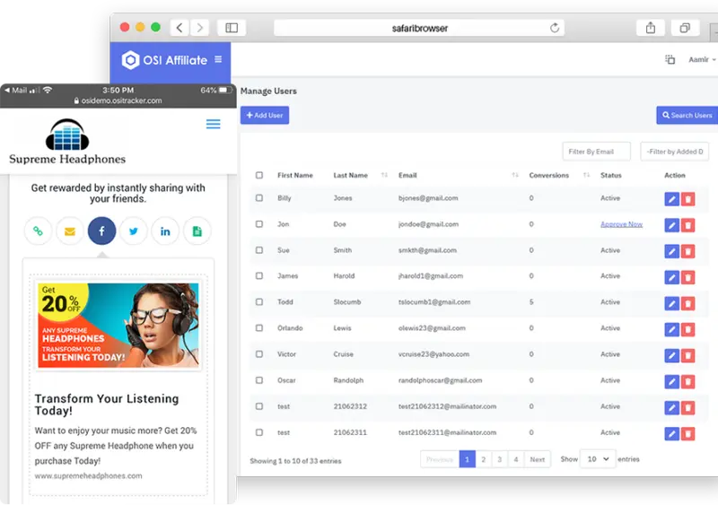This screenshot has width=718, height=505.
Task: Open the show entries count dropdown
Action: [598, 458]
